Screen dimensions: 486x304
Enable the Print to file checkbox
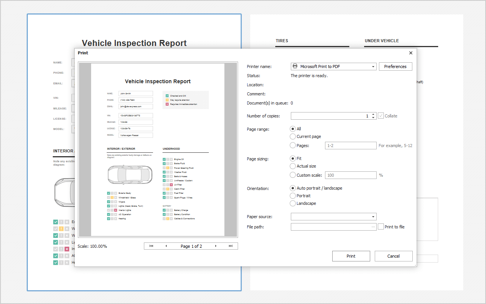click(381, 227)
